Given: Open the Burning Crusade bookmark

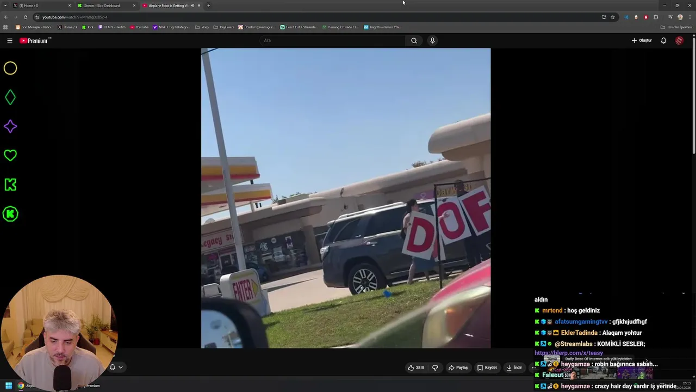Looking at the screenshot, I should coord(340,27).
